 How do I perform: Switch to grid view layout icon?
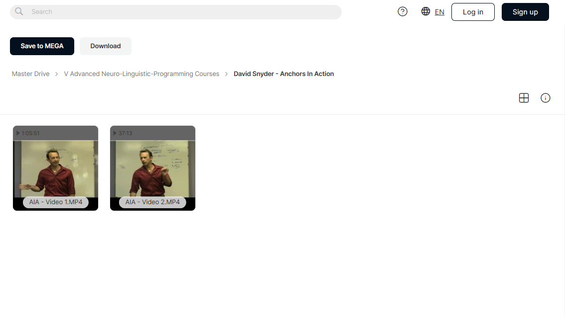click(524, 98)
